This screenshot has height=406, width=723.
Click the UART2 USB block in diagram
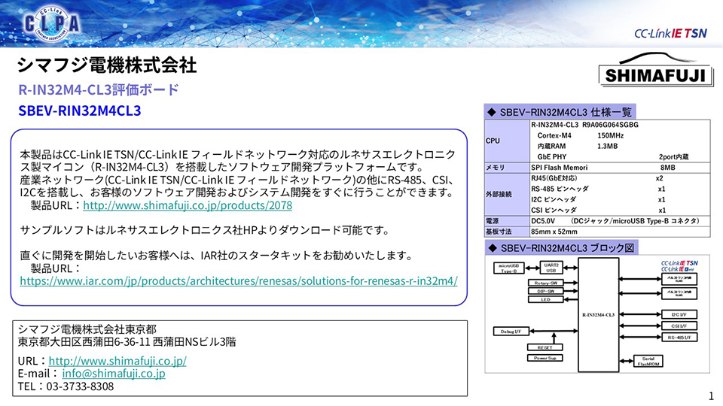tap(551, 268)
